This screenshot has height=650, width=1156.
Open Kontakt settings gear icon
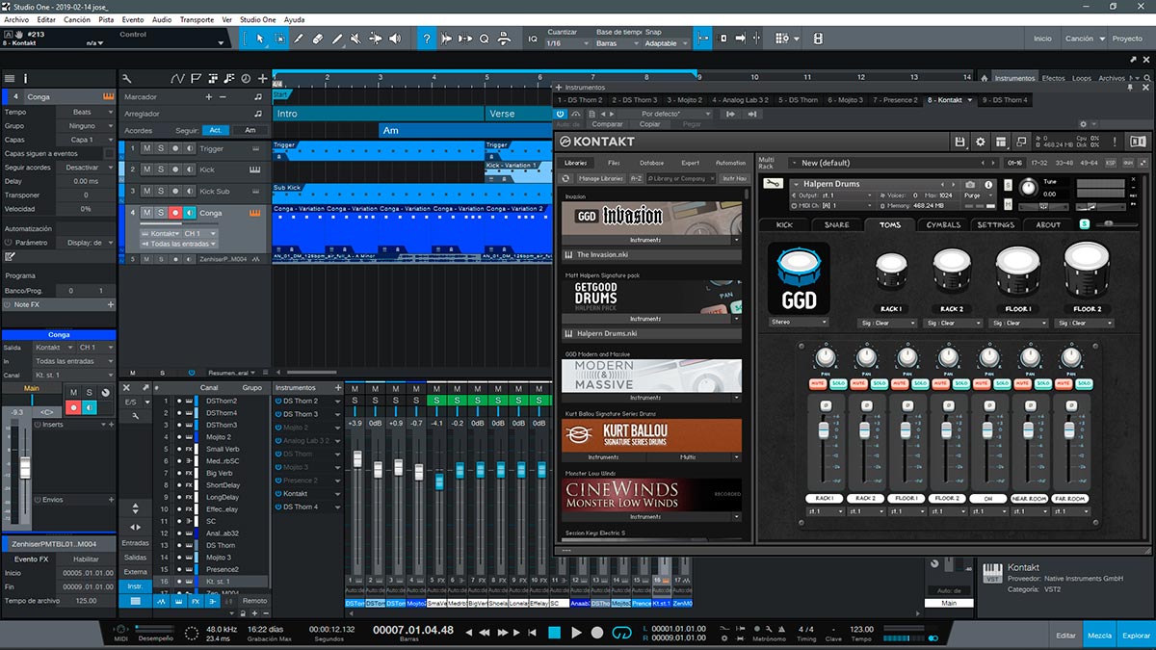click(981, 142)
